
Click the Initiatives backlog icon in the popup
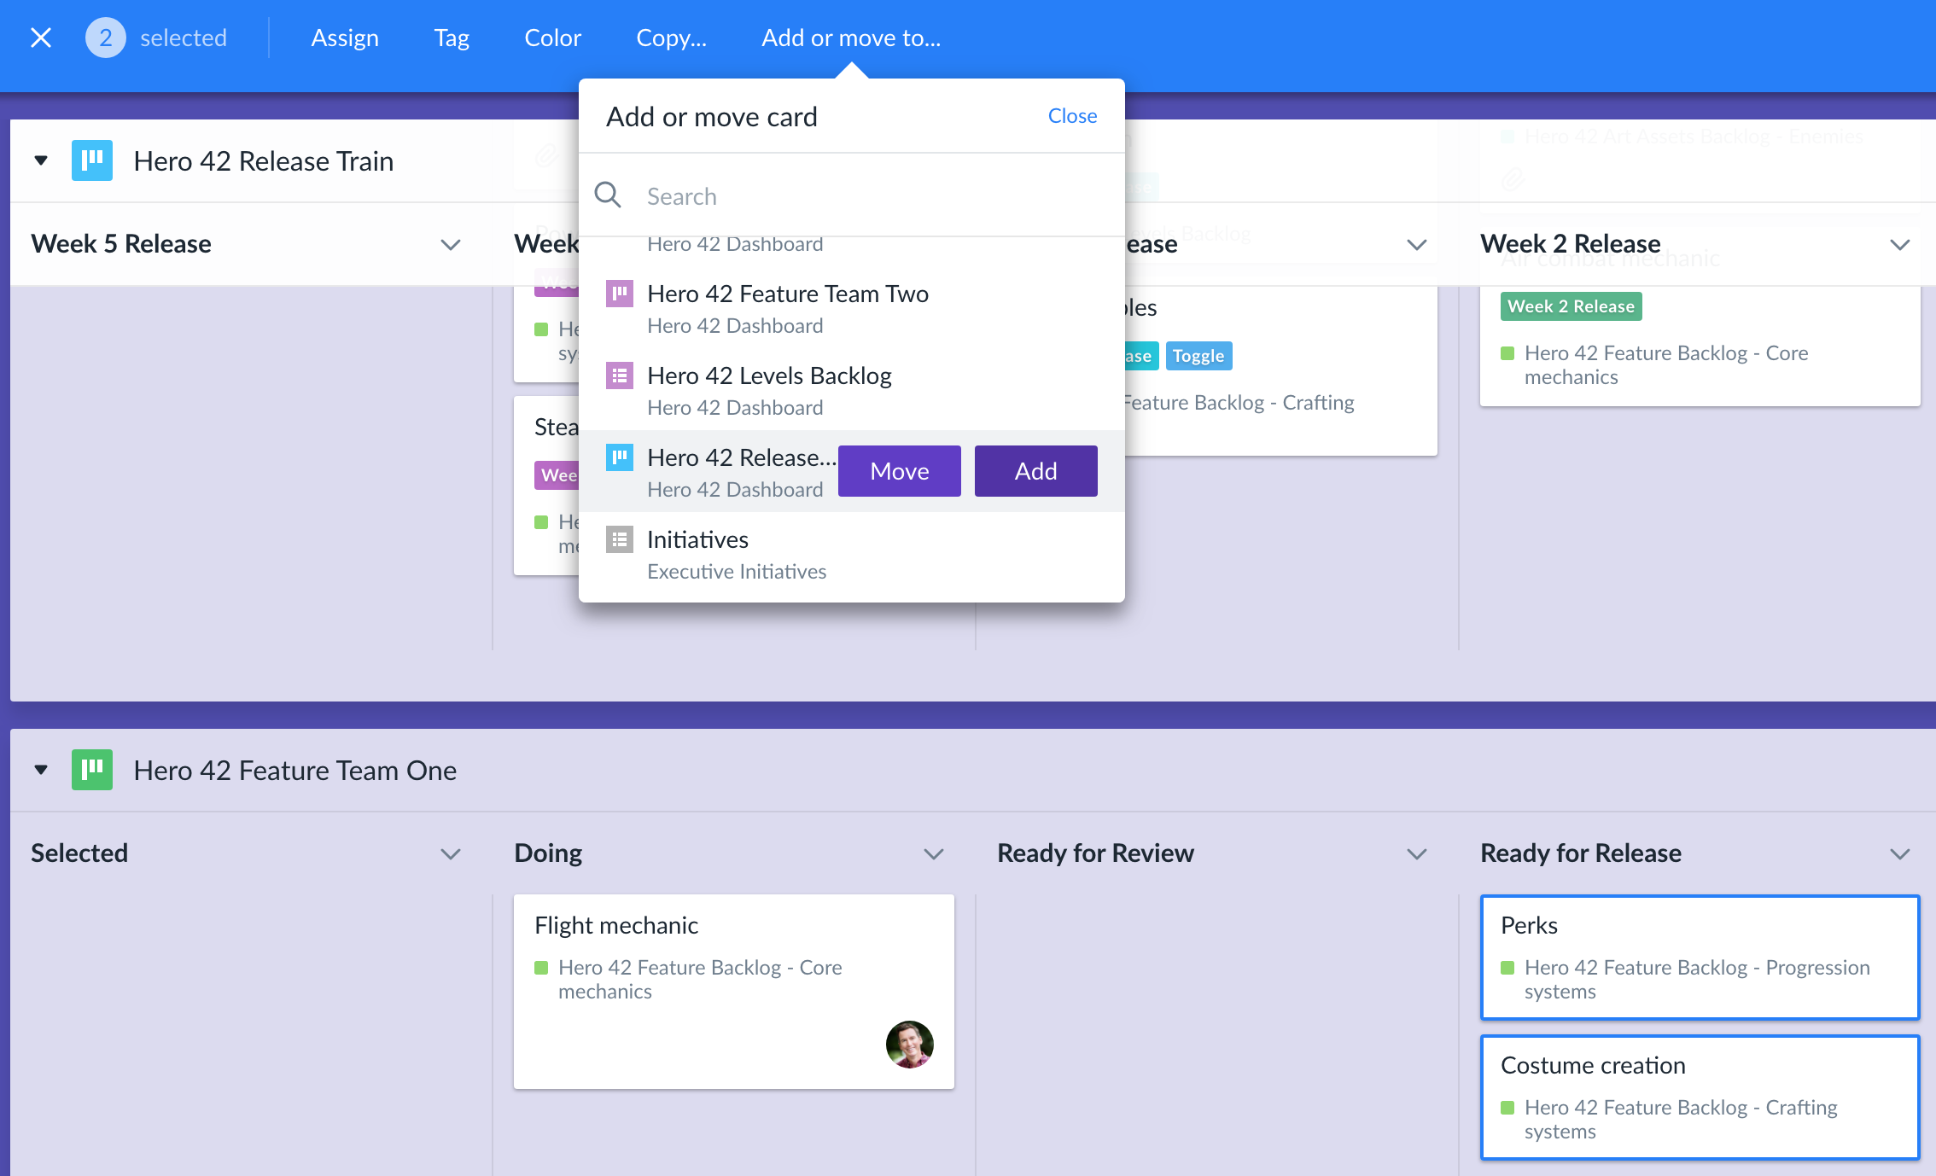(x=619, y=539)
